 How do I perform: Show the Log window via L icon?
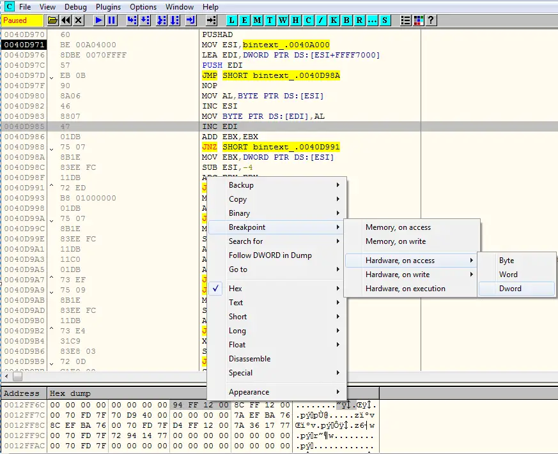coord(231,20)
